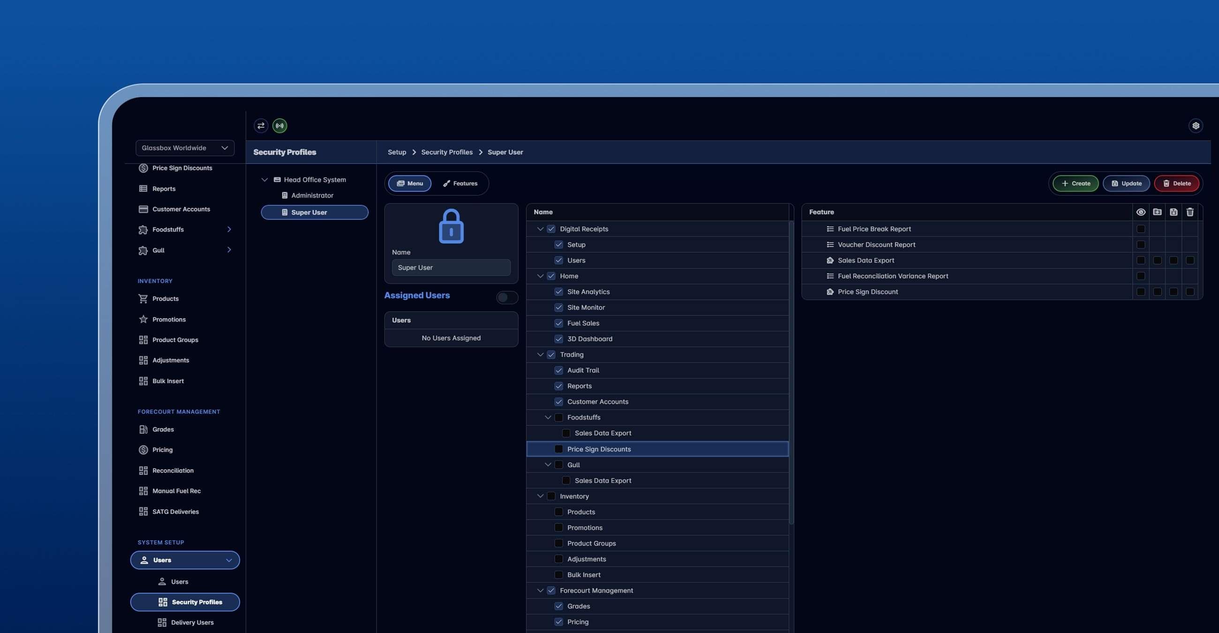The image size is (1219, 633).
Task: Switch to the Features tab
Action: point(460,183)
